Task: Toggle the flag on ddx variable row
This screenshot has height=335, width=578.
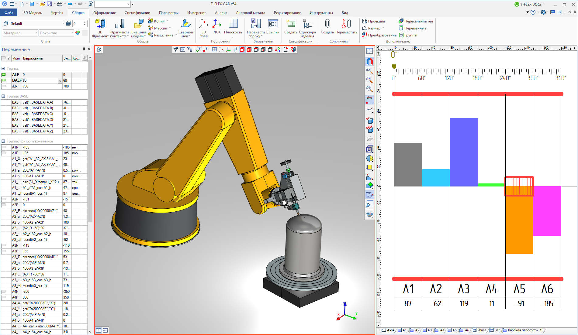Action: (x=4, y=86)
